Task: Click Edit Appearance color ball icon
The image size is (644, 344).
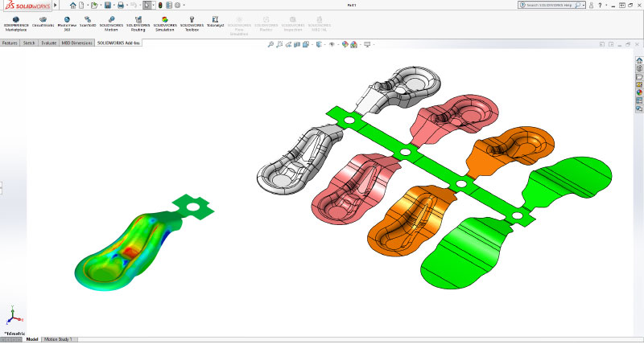Action: (x=345, y=44)
